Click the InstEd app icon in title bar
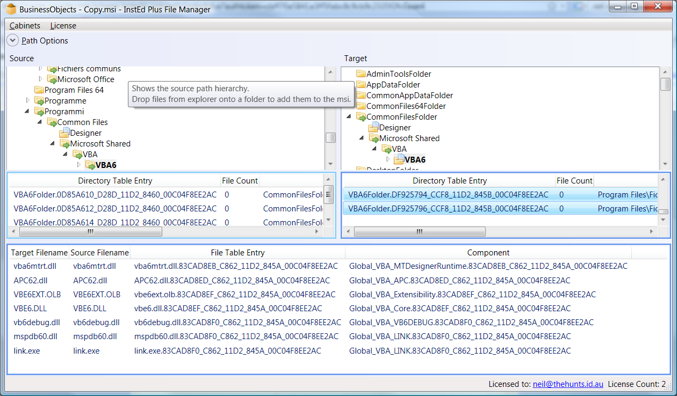This screenshot has width=677, height=396. 11,9
